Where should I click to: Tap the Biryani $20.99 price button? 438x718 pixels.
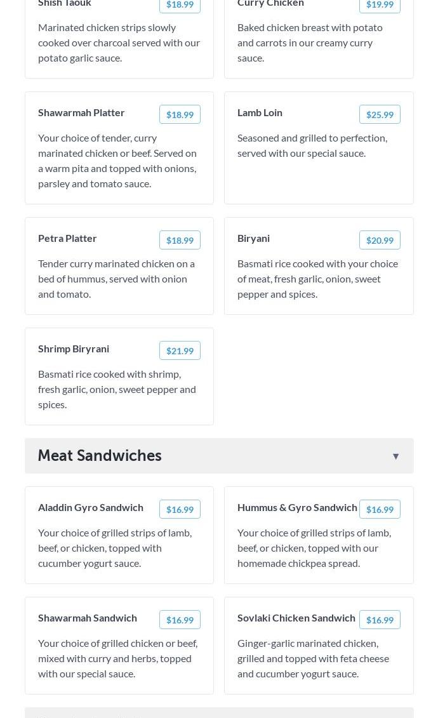[x=380, y=240]
